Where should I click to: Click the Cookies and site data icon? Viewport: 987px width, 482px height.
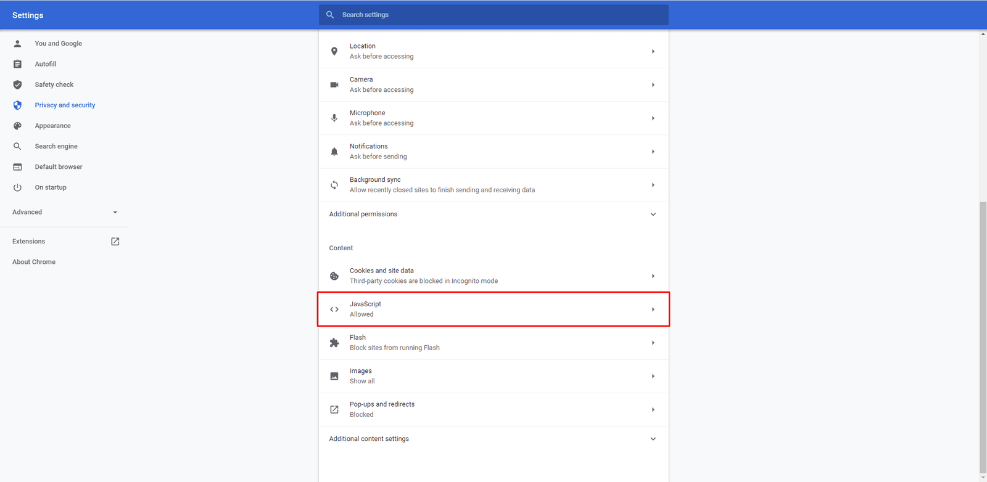click(334, 276)
